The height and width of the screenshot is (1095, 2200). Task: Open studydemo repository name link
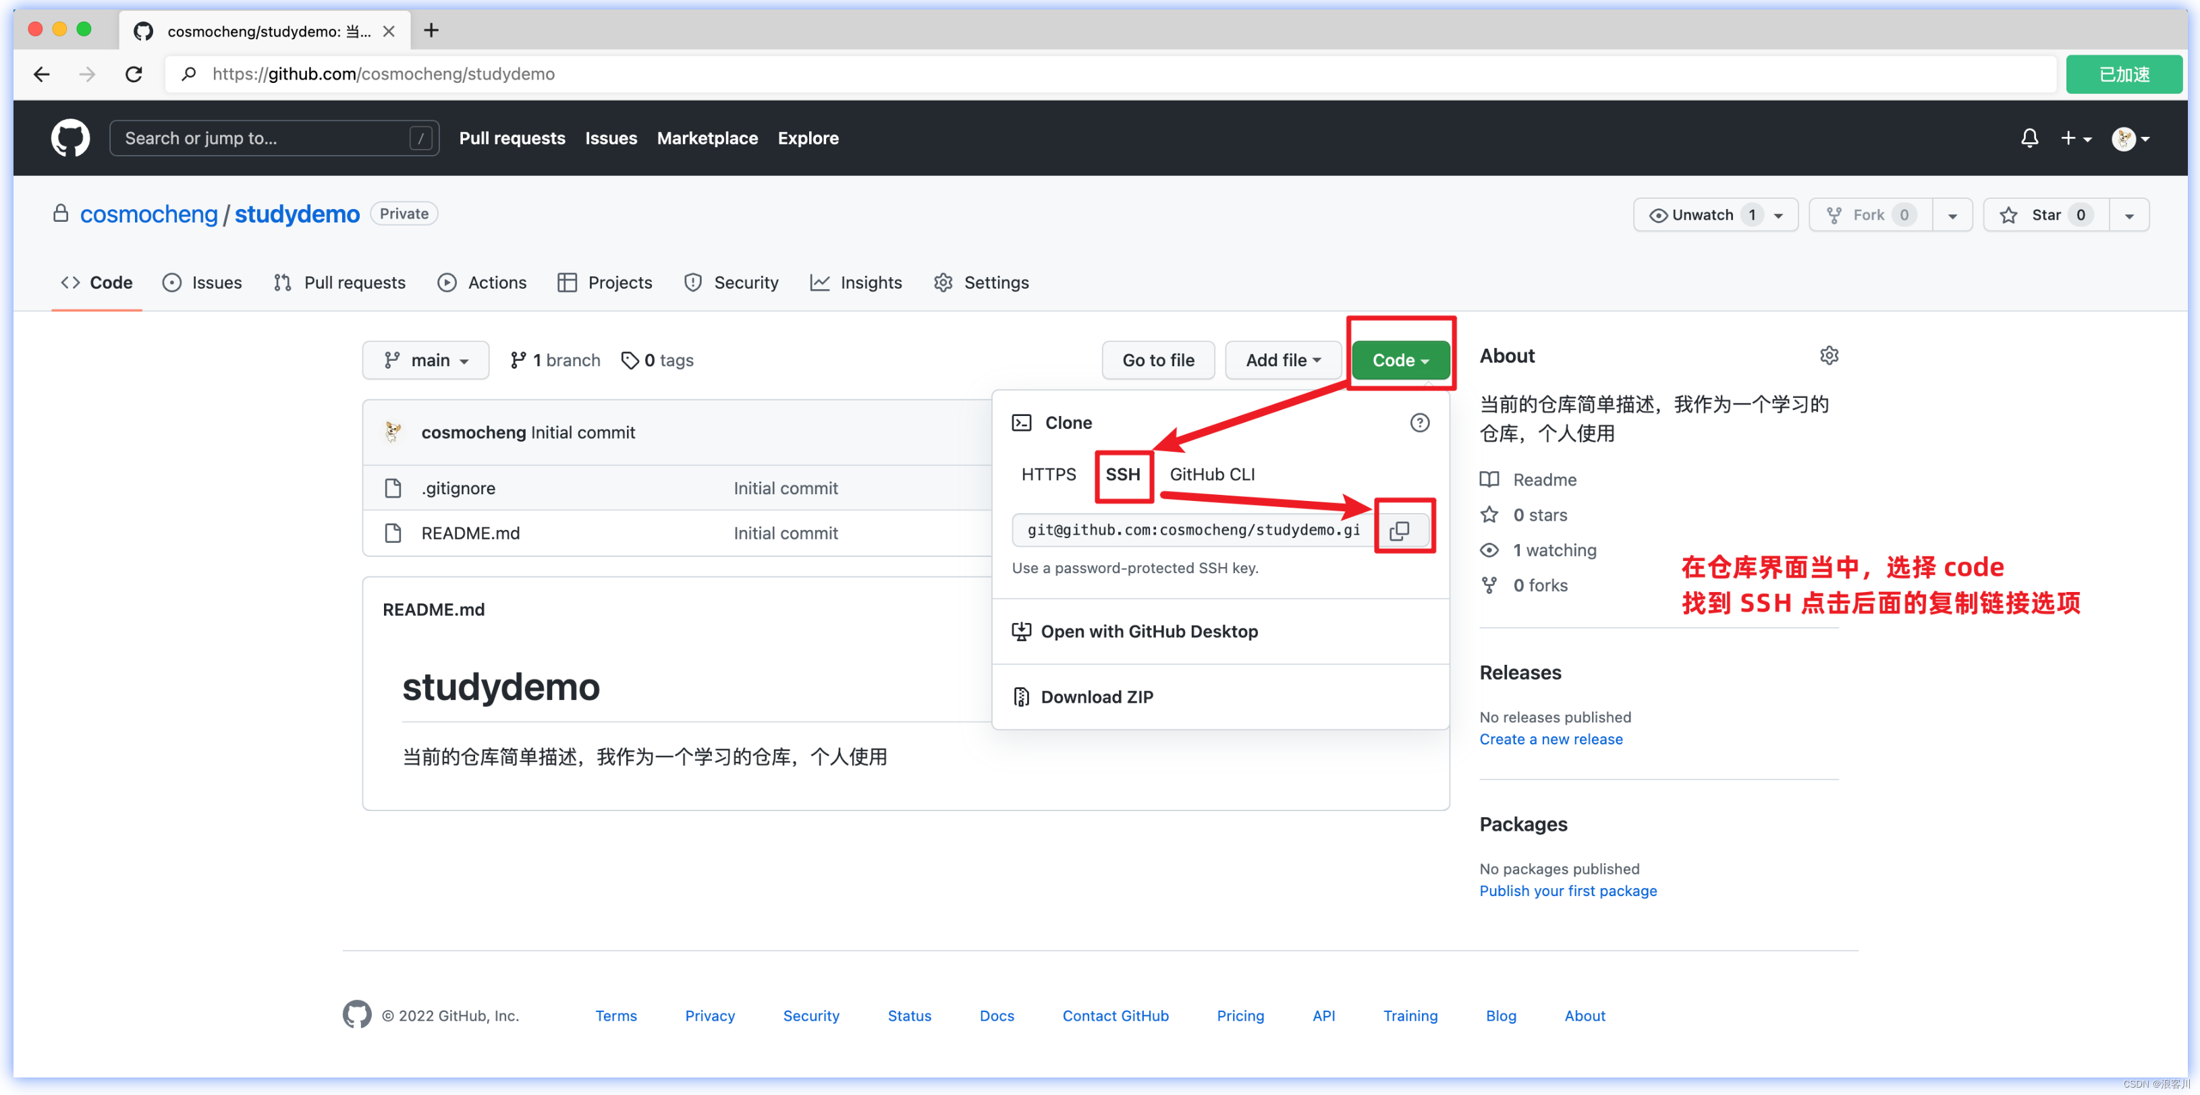(297, 214)
